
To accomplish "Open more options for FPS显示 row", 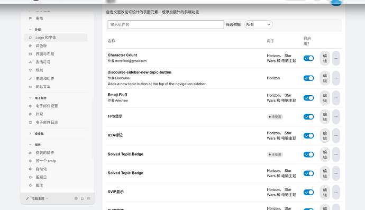I will tap(336, 117).
